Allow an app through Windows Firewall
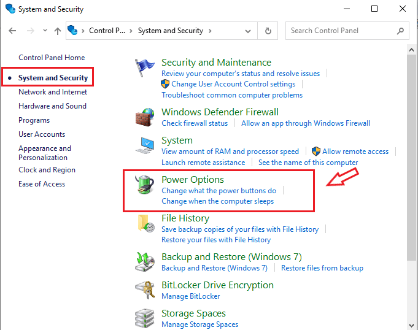Image resolution: width=418 pixels, height=330 pixels. 306,123
